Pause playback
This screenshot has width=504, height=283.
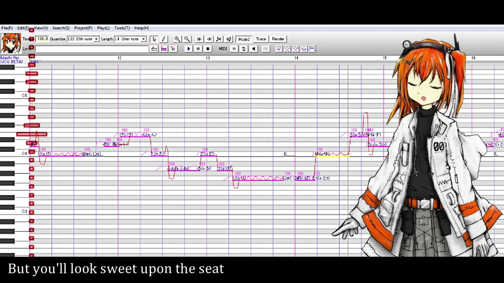point(198,49)
